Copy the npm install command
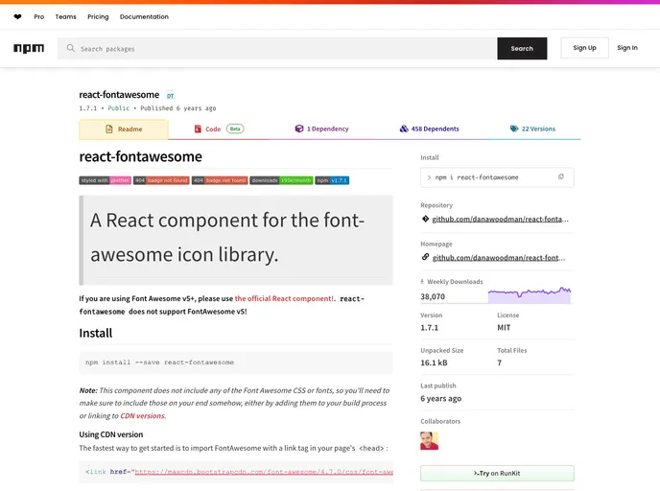Image resolution: width=660 pixels, height=491 pixels. pyautogui.click(x=560, y=176)
